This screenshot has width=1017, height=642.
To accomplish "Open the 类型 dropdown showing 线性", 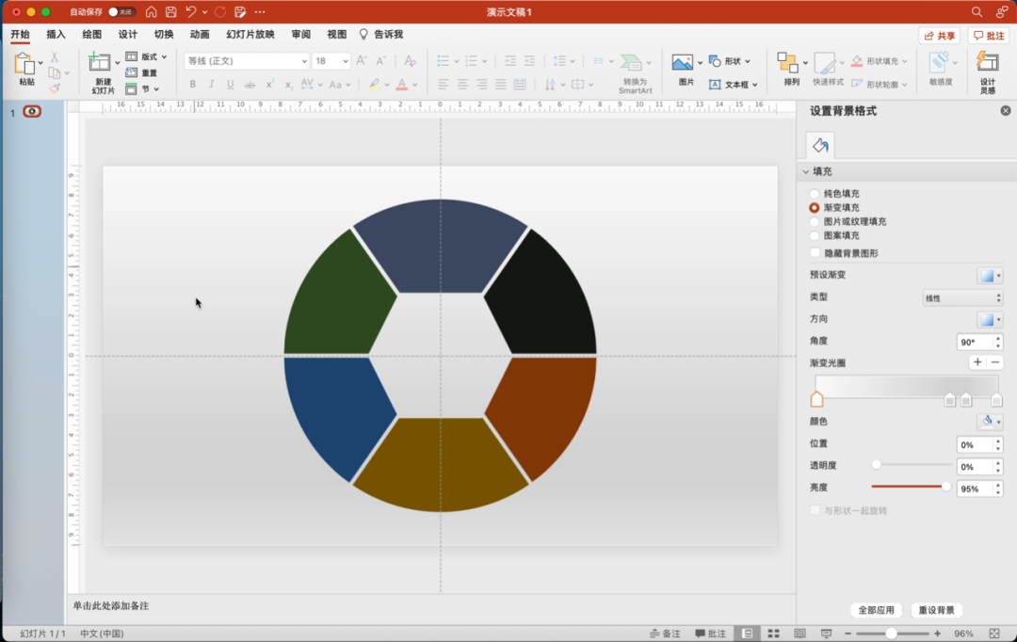I will [x=961, y=298].
